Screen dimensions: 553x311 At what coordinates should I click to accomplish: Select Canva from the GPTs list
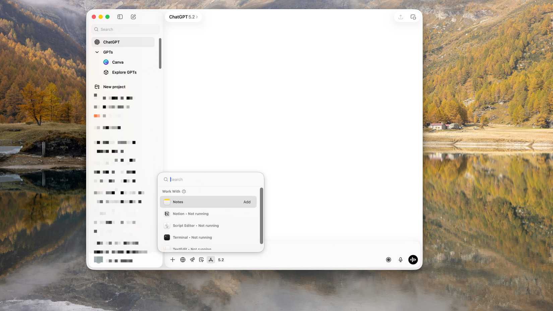[x=118, y=62]
